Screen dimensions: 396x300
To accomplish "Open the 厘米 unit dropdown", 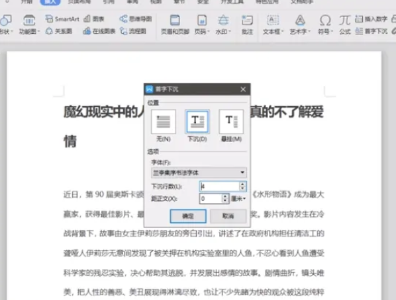I will (x=238, y=199).
